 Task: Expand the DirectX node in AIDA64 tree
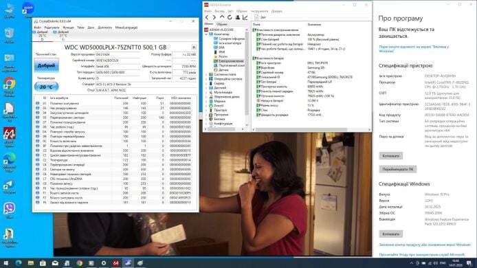206,106
